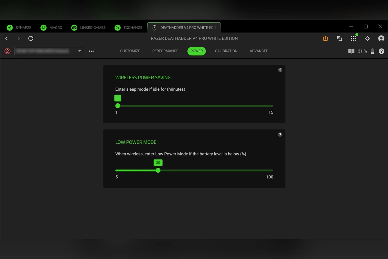Image resolution: width=388 pixels, height=259 pixels.
Task: Click the 31 % battery reading
Action: pos(362,51)
